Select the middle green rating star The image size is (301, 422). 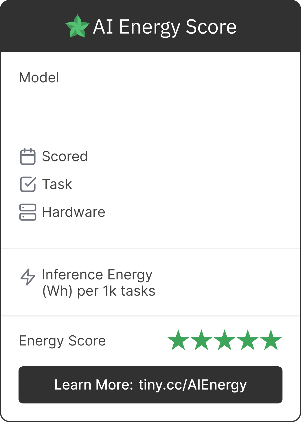(x=225, y=340)
